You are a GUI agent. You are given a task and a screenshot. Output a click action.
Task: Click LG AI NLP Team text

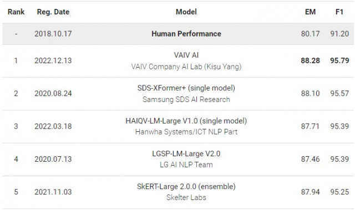(x=186, y=165)
